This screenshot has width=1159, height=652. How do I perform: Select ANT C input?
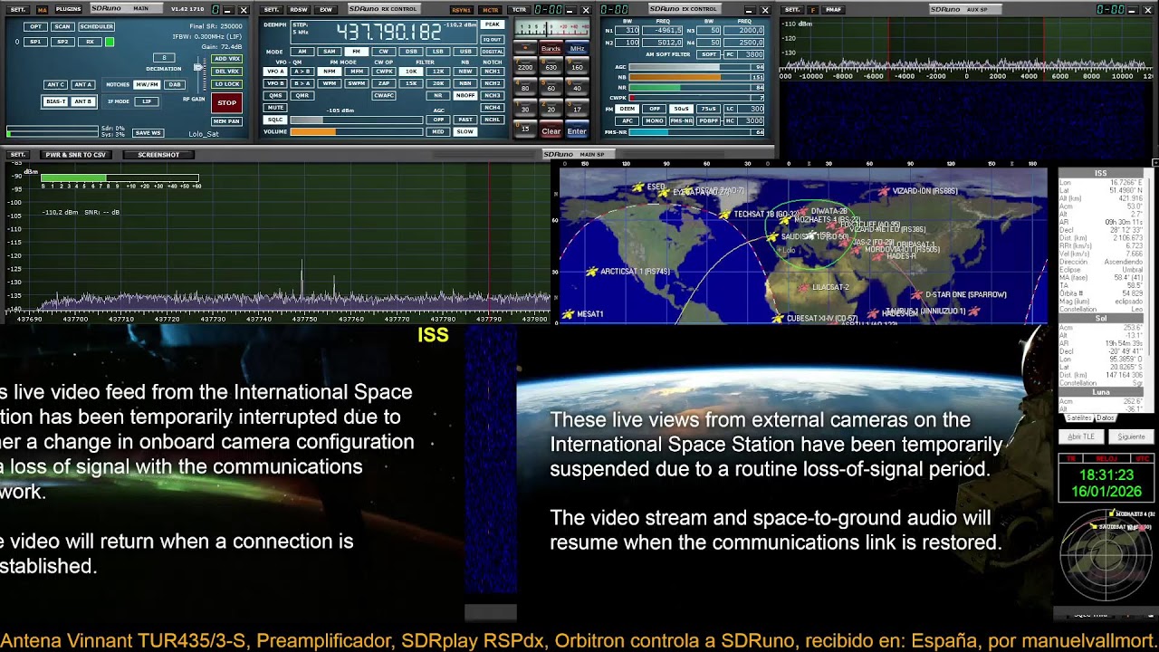[x=55, y=85]
